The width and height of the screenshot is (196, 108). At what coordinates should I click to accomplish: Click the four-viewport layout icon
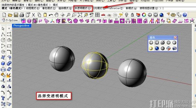point(97,15)
